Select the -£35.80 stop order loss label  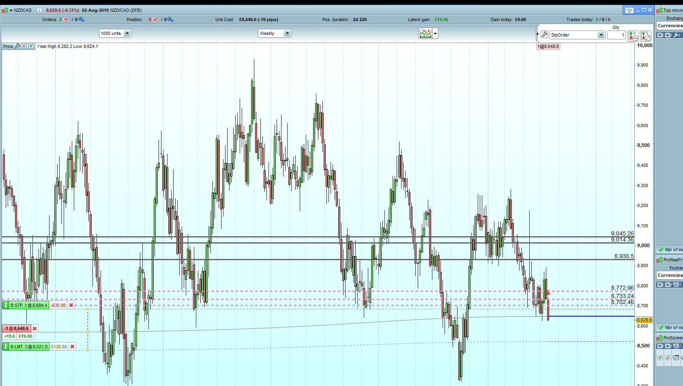tap(58, 305)
